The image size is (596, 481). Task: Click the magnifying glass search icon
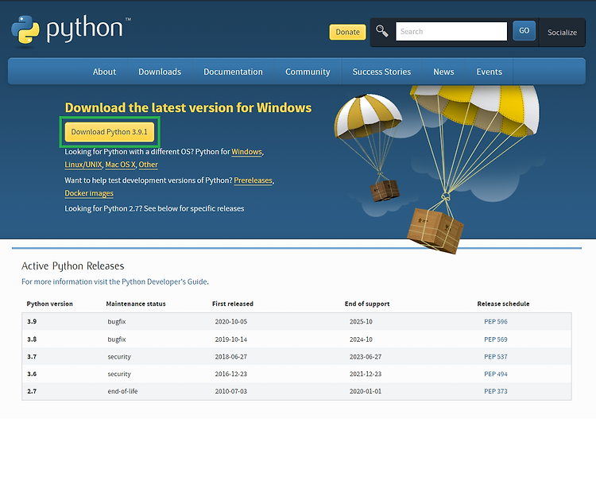click(x=382, y=31)
